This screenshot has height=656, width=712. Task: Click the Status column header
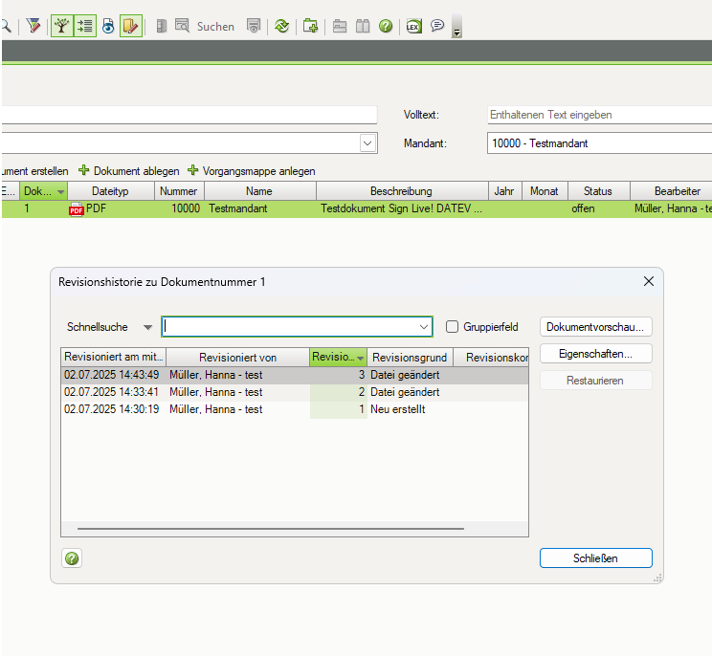(598, 191)
